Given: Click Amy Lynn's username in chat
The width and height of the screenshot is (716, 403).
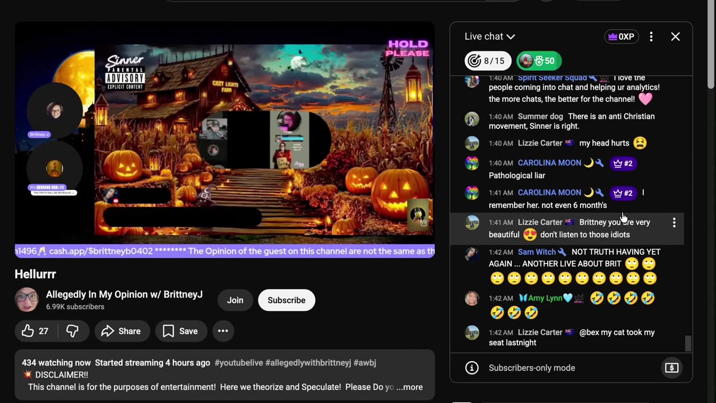Looking at the screenshot, I should 545,298.
